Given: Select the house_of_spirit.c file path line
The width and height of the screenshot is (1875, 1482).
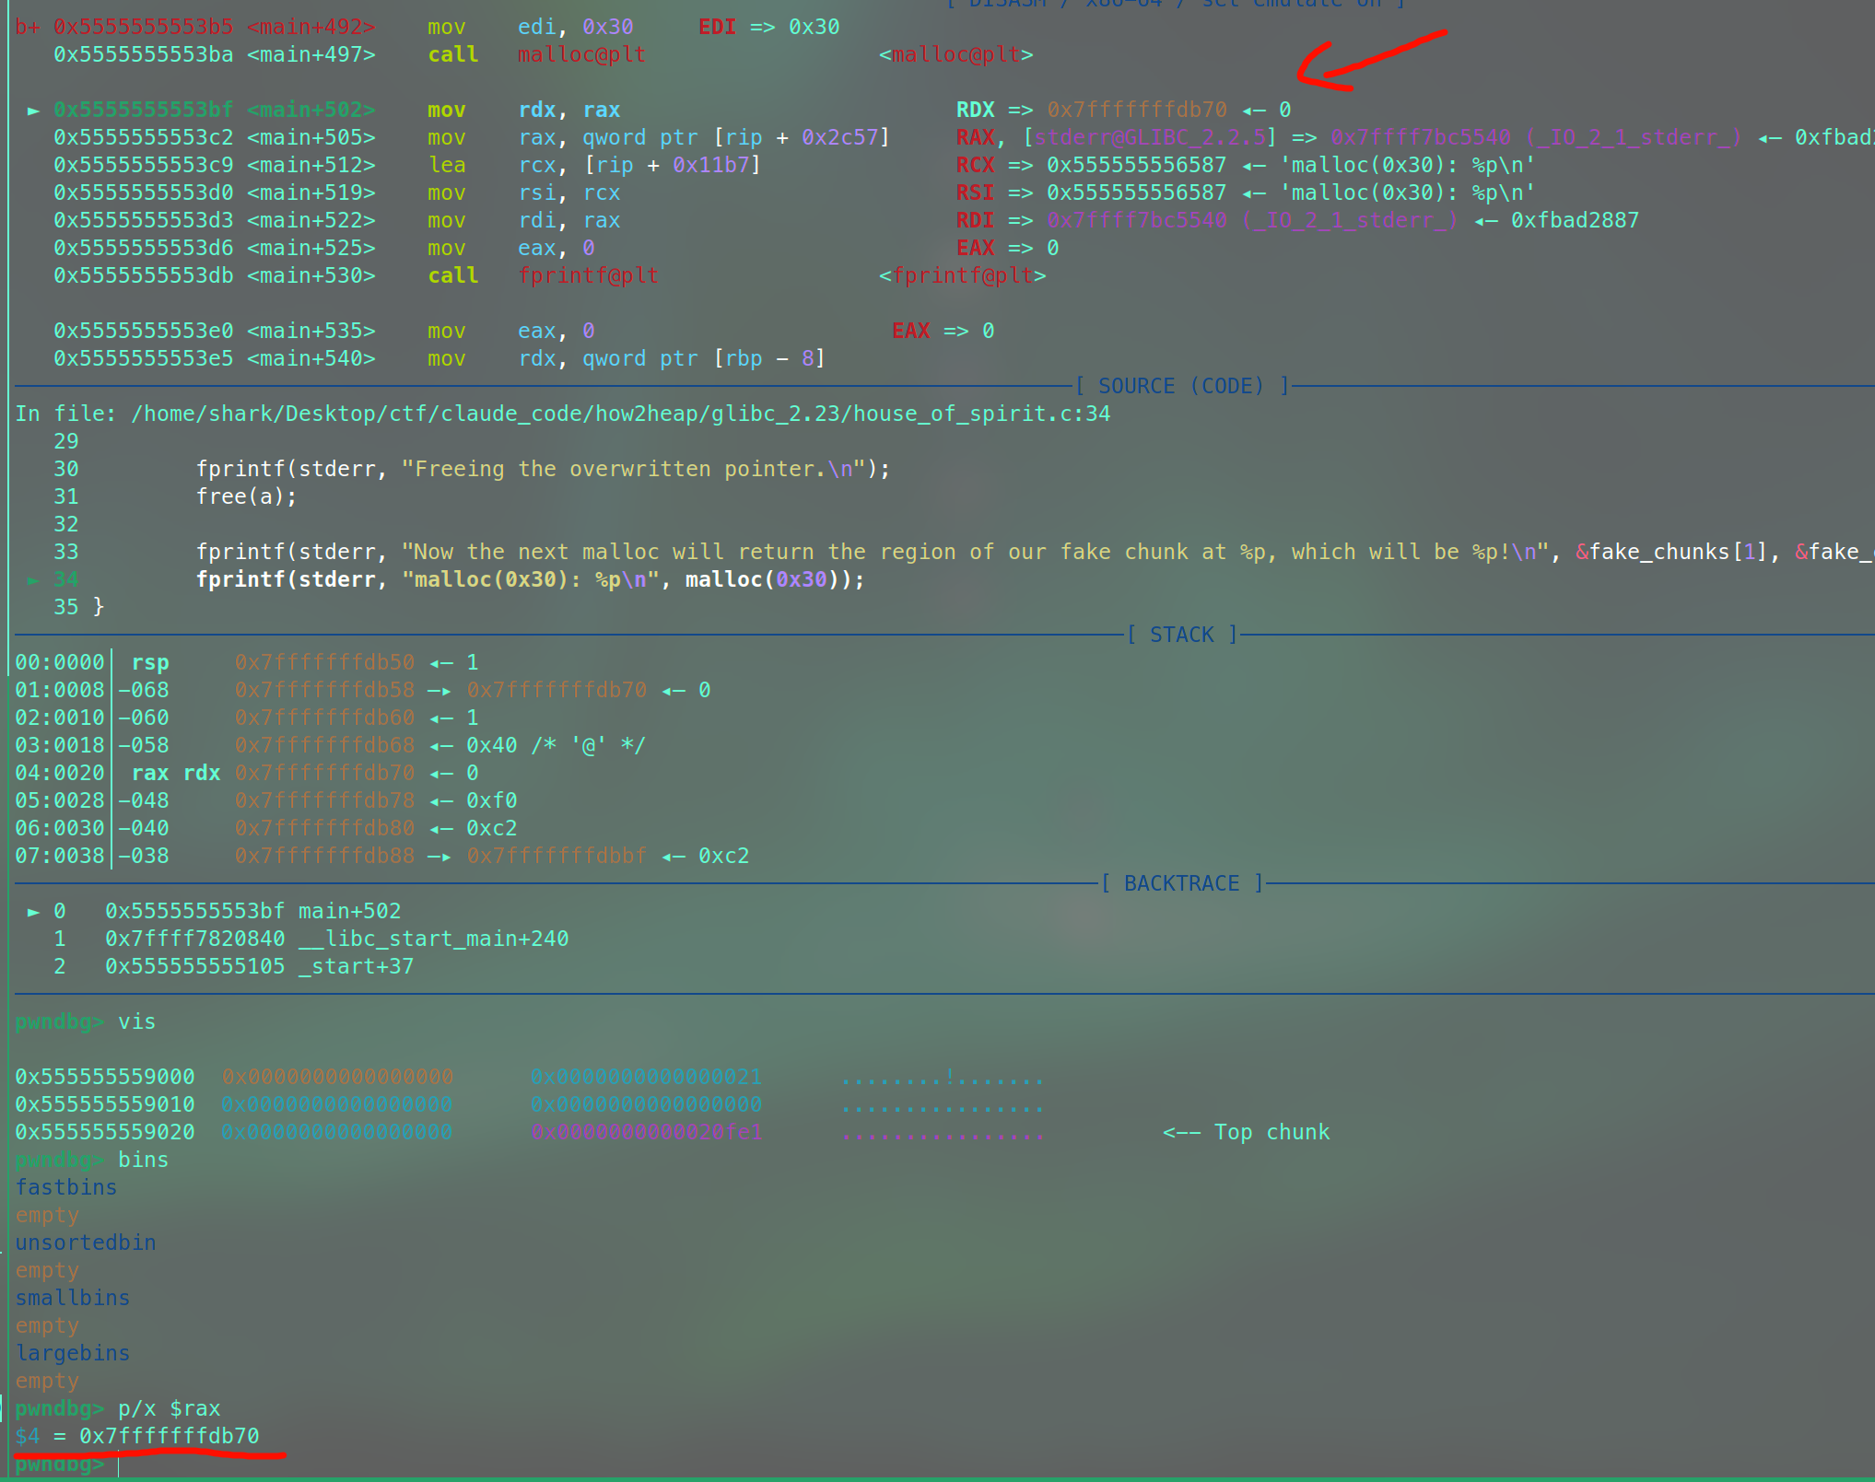Looking at the screenshot, I should coord(562,414).
